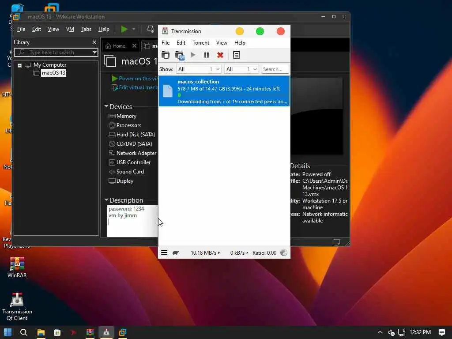
Task: Open taskbar Search icon
Action: (24, 332)
